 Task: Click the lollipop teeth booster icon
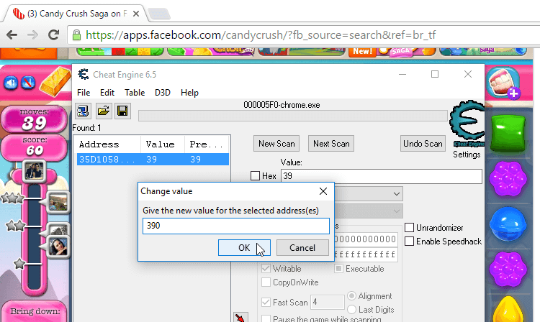tap(503, 83)
